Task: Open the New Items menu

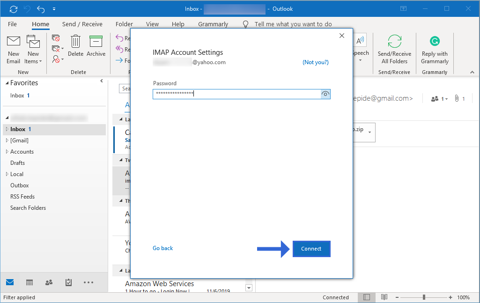Action: pyautogui.click(x=33, y=49)
